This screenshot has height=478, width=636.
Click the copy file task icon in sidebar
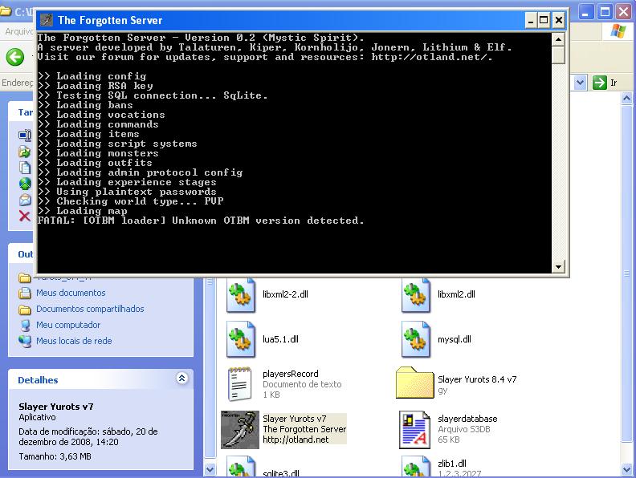click(x=25, y=168)
